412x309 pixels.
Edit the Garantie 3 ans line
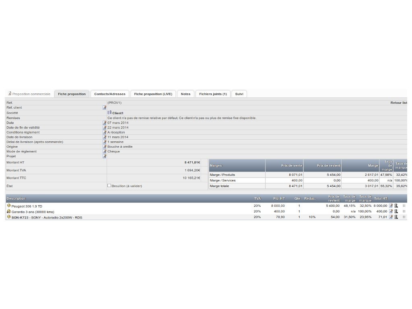(391, 211)
